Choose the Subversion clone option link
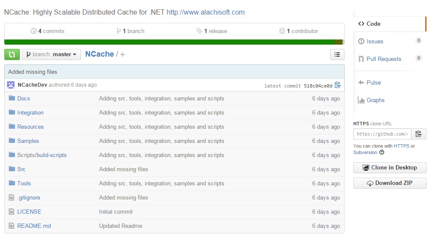This screenshot has height=236, width=436. coord(365,152)
